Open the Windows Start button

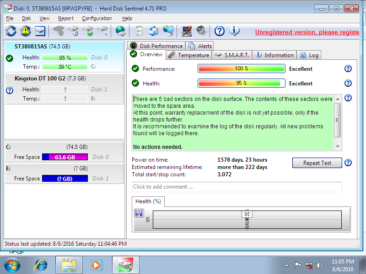click(12, 265)
